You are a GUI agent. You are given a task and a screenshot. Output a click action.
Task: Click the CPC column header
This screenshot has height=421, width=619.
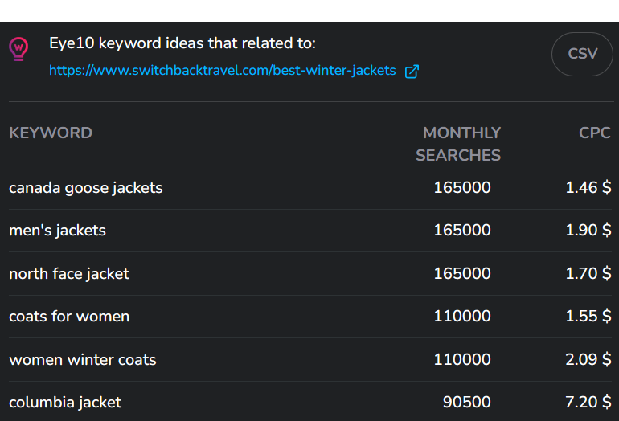tap(594, 133)
